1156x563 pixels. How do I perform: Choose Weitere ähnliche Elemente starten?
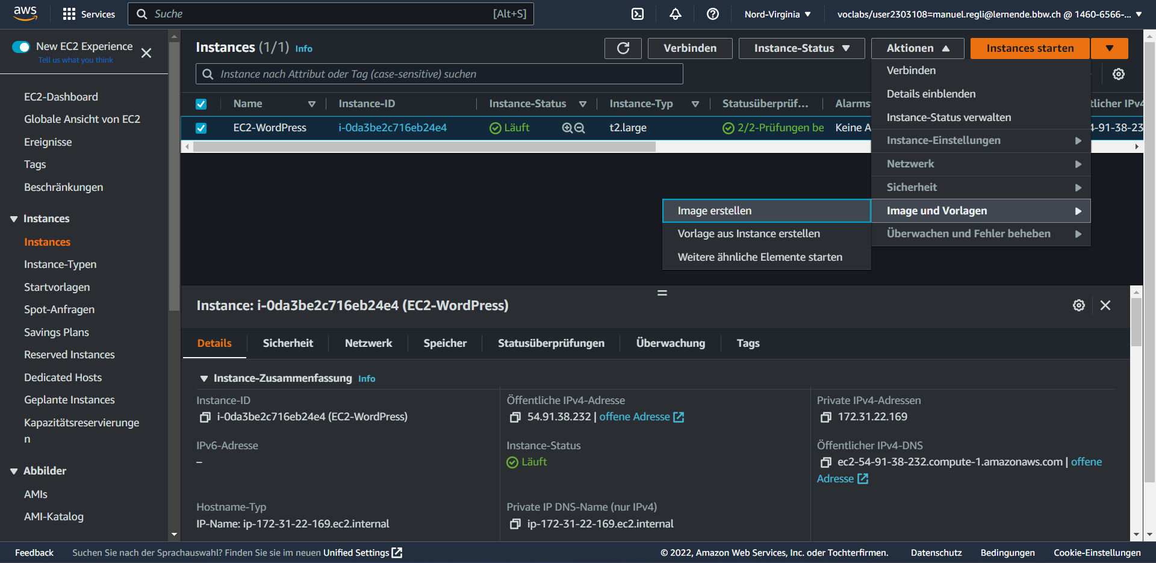coord(766,257)
